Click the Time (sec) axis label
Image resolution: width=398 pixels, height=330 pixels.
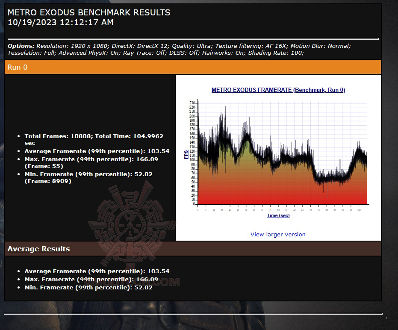[278, 215]
